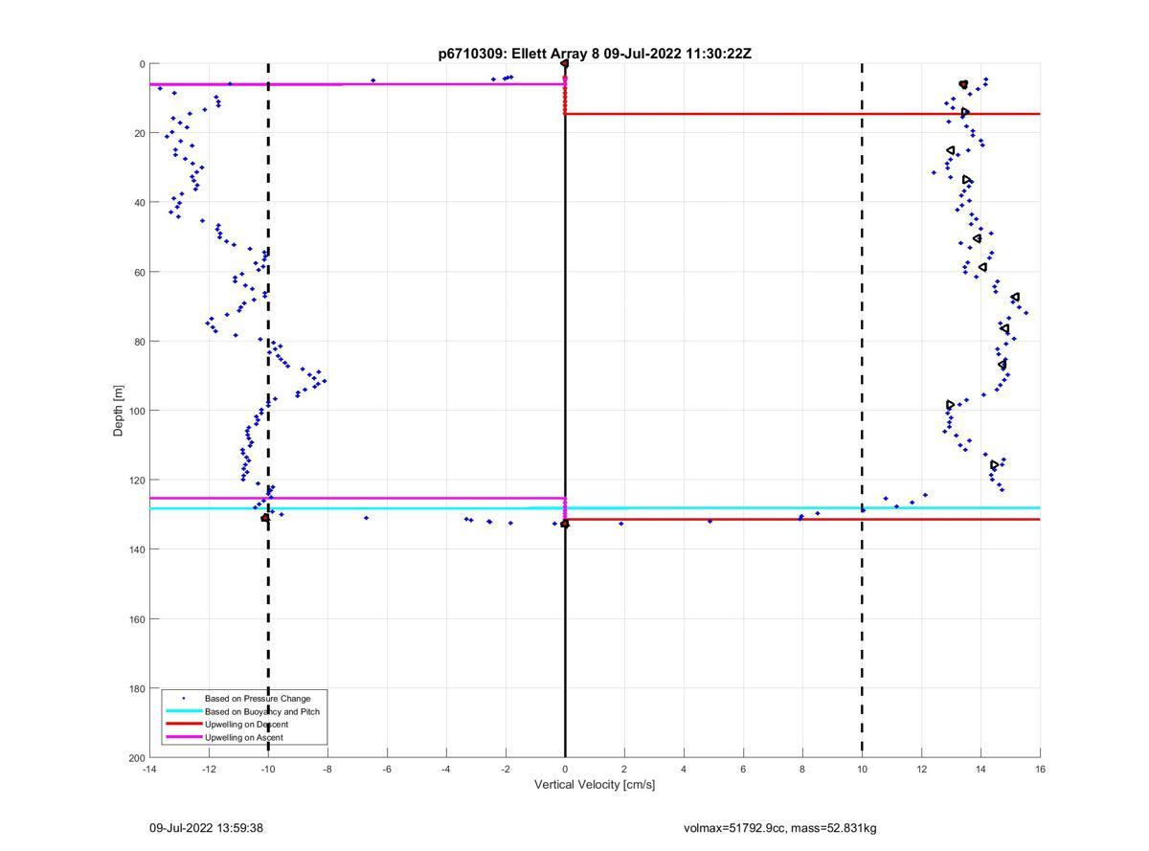Click x-axis tick label '16'
The width and height of the screenshot is (1149, 851).
pyautogui.click(x=1040, y=769)
